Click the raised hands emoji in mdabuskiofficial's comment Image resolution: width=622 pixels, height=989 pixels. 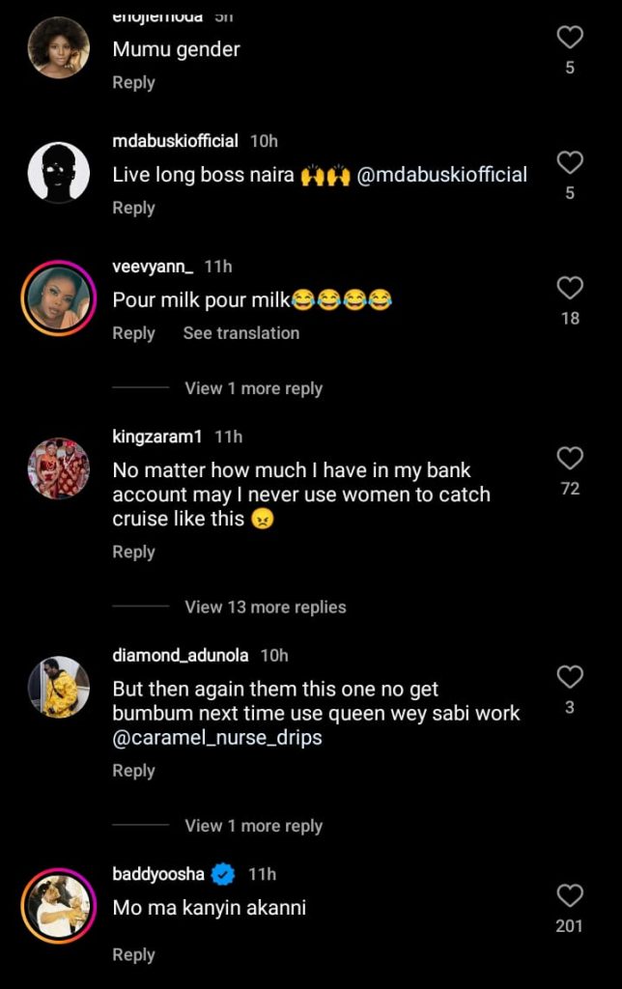pos(320,175)
